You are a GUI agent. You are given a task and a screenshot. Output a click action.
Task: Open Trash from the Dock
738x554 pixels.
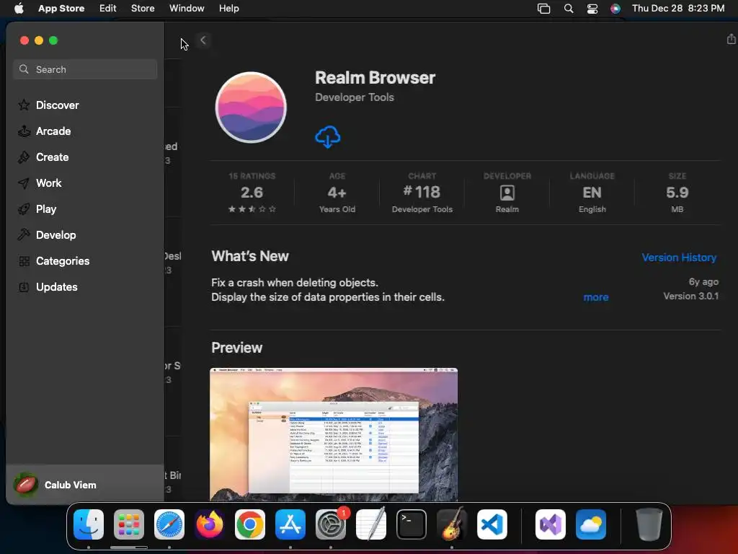(x=649, y=524)
